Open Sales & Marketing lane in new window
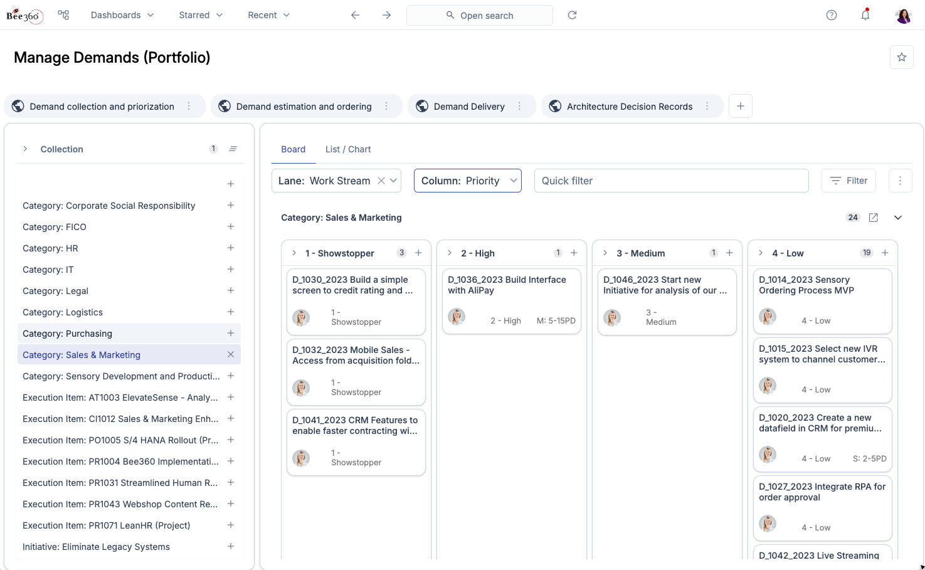The width and height of the screenshot is (925, 570). click(x=874, y=218)
